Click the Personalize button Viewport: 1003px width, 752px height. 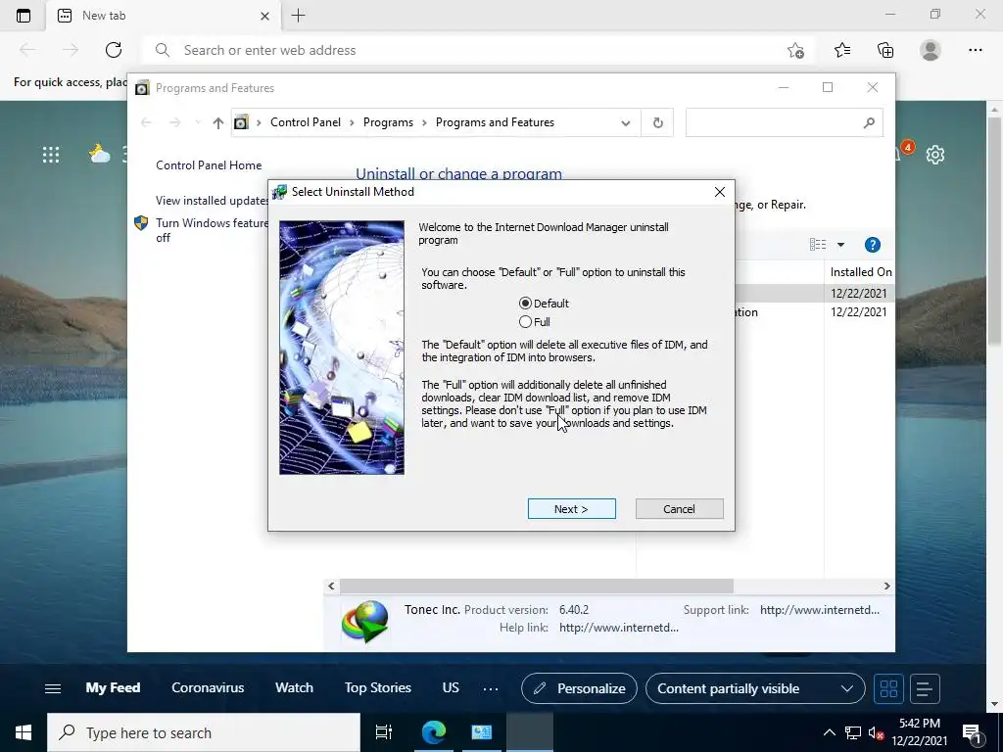(579, 688)
